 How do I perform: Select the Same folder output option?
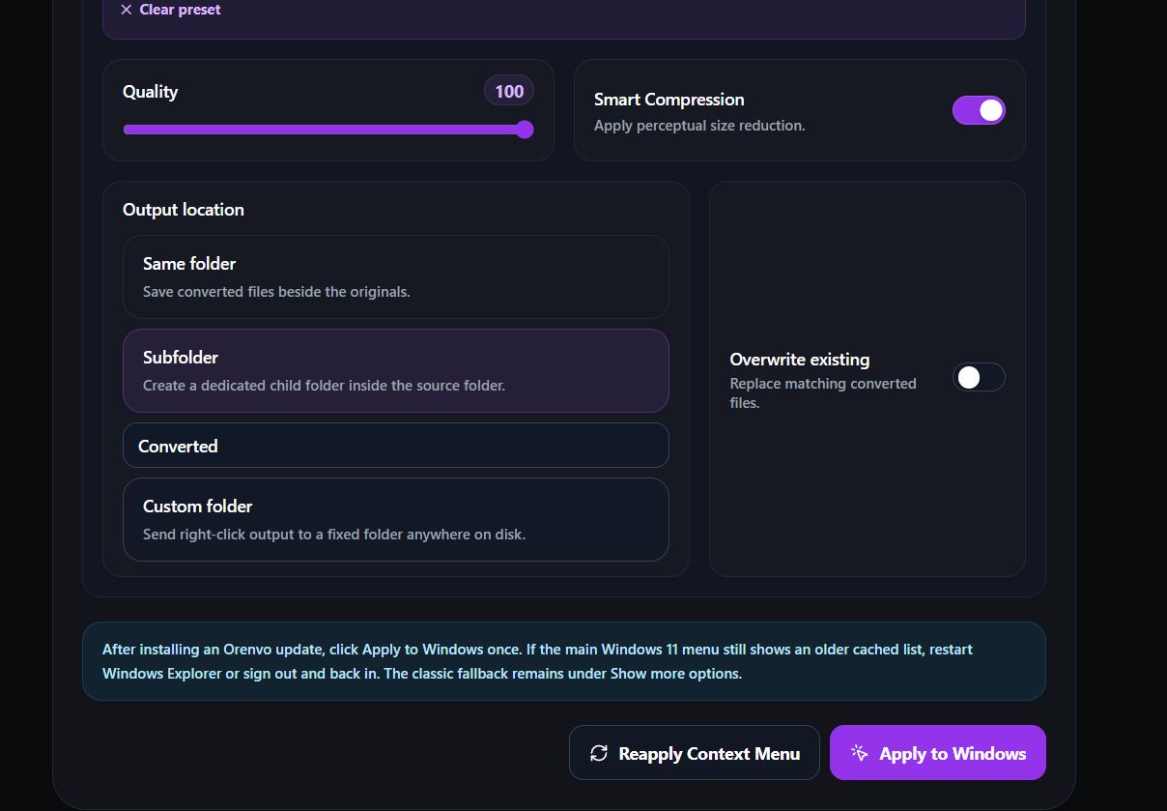click(396, 276)
